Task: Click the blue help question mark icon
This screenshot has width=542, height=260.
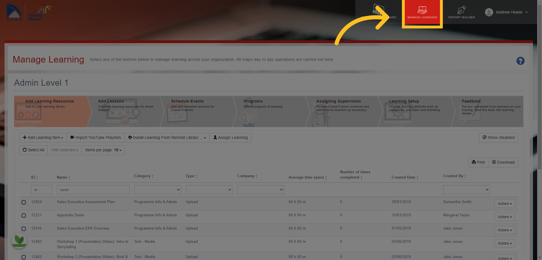Action: pos(520,61)
